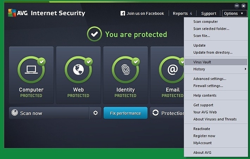Image resolution: width=250 pixels, height=159 pixels.
Task: Select the Identity fingerprint icon
Action: (125, 70)
